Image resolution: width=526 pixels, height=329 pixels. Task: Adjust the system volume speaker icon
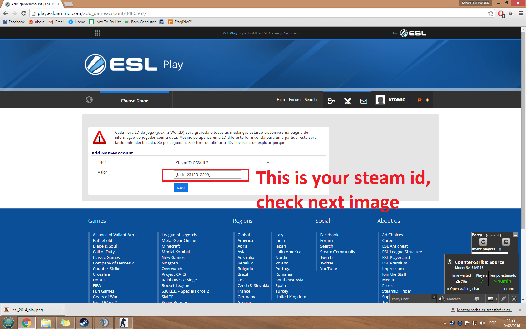pos(482,323)
